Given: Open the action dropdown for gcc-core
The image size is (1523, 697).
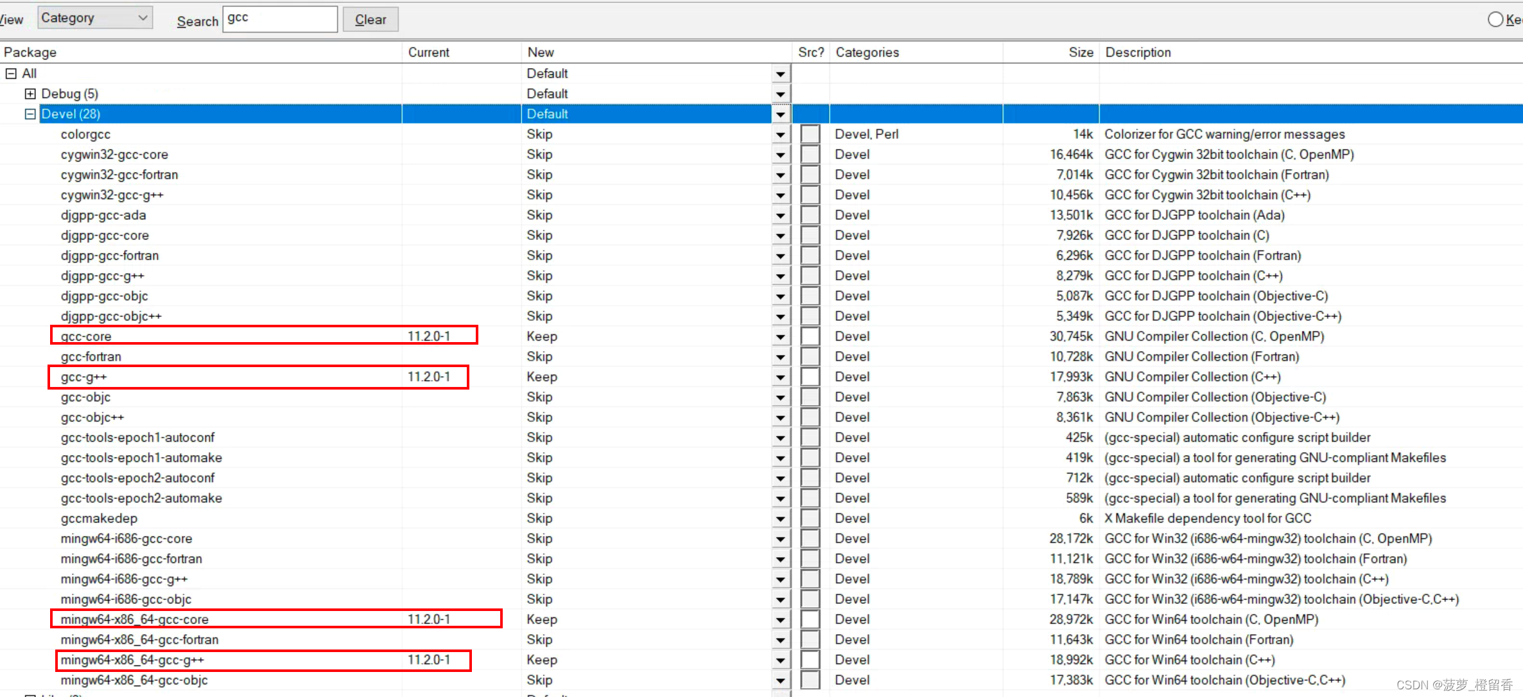Looking at the screenshot, I should [x=780, y=336].
